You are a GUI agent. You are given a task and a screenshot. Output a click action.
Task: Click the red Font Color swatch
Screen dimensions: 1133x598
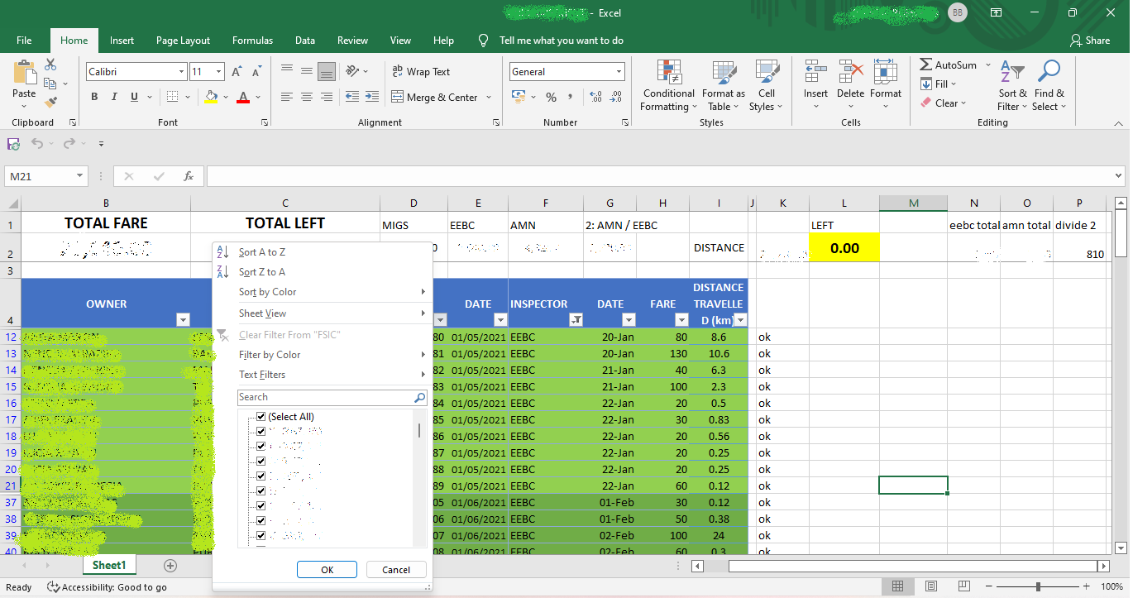243,97
